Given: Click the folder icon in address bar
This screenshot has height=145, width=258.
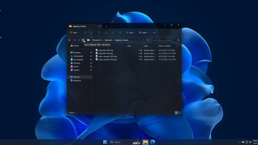Looking at the screenshot, I should tap(88, 40).
